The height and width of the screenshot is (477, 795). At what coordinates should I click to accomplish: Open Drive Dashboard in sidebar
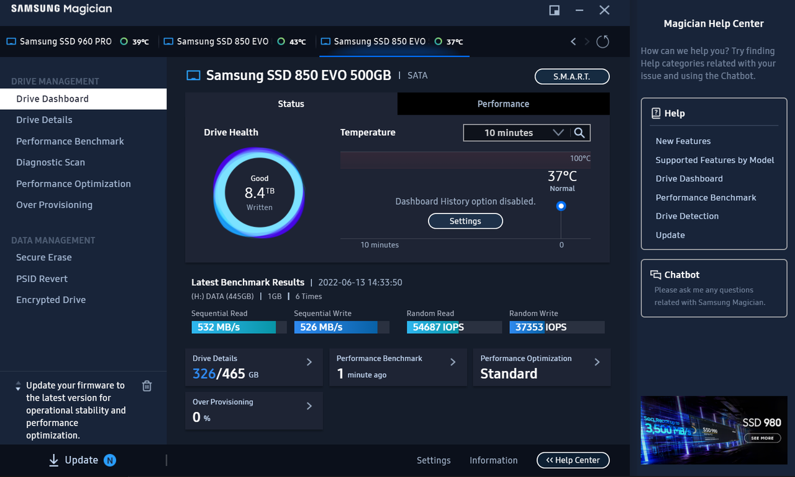(83, 99)
